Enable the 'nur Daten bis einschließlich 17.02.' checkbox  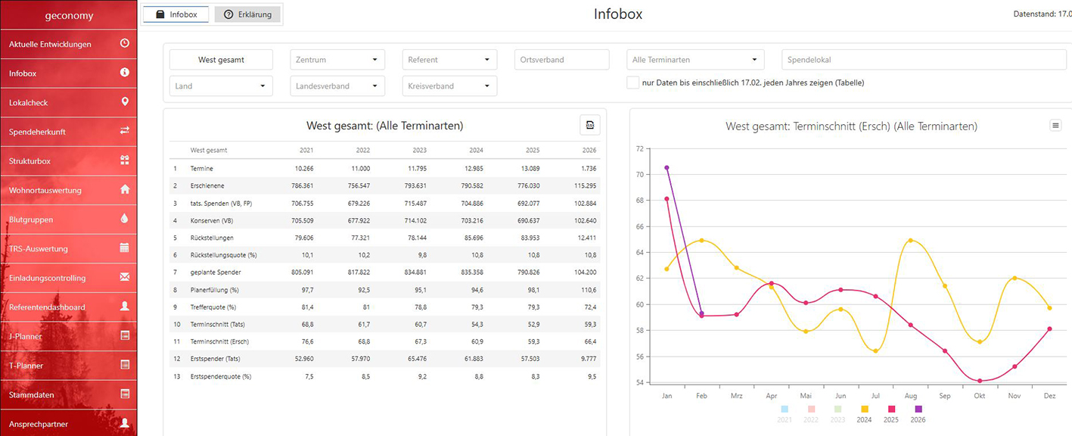pos(632,83)
